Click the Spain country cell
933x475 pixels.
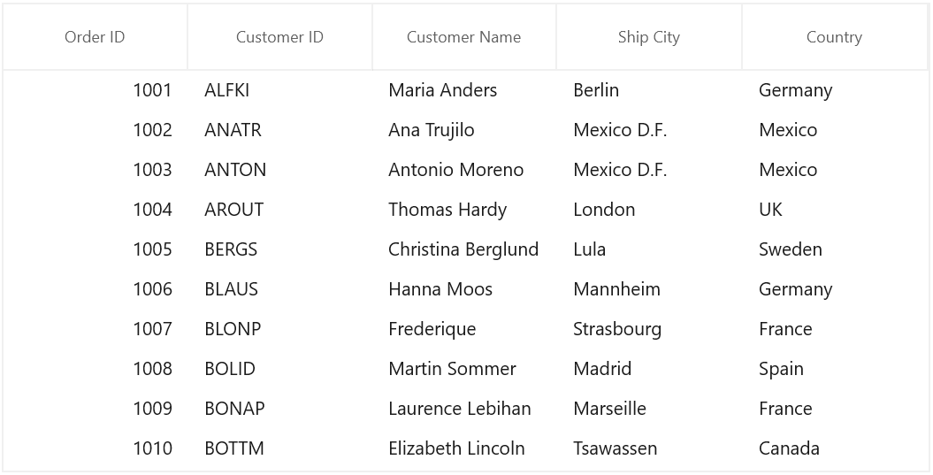point(834,369)
